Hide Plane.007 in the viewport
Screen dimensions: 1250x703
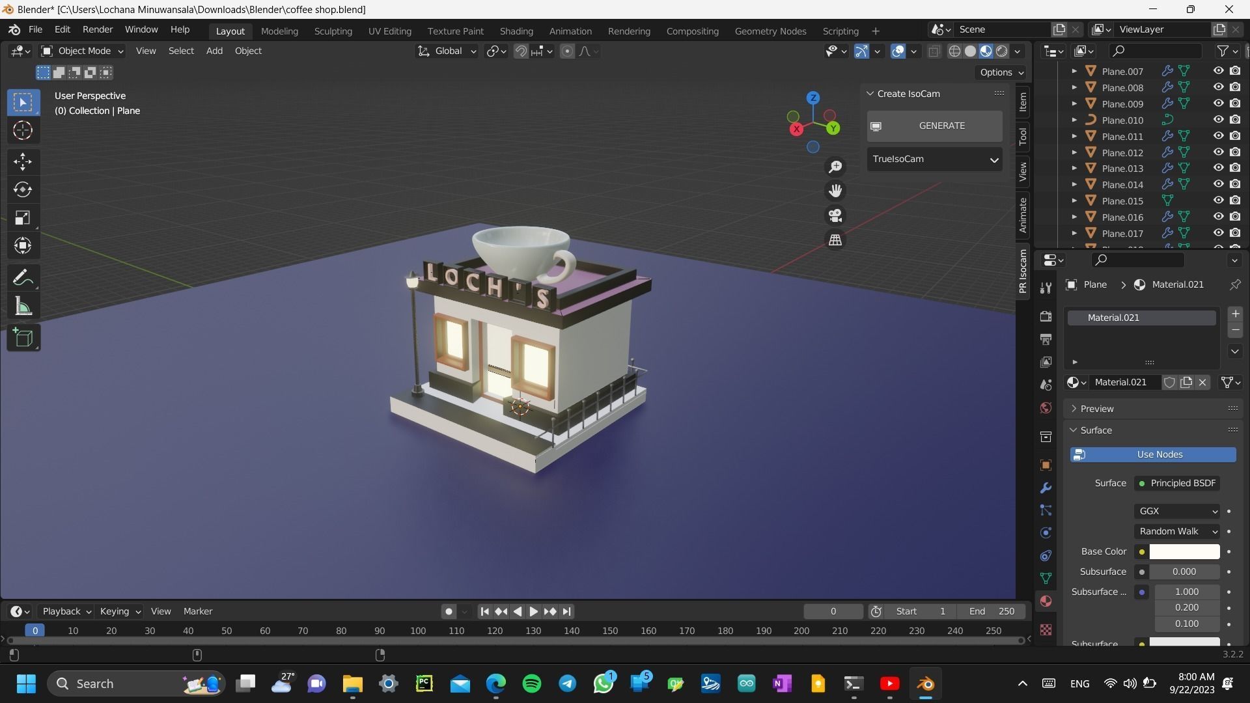pyautogui.click(x=1218, y=71)
